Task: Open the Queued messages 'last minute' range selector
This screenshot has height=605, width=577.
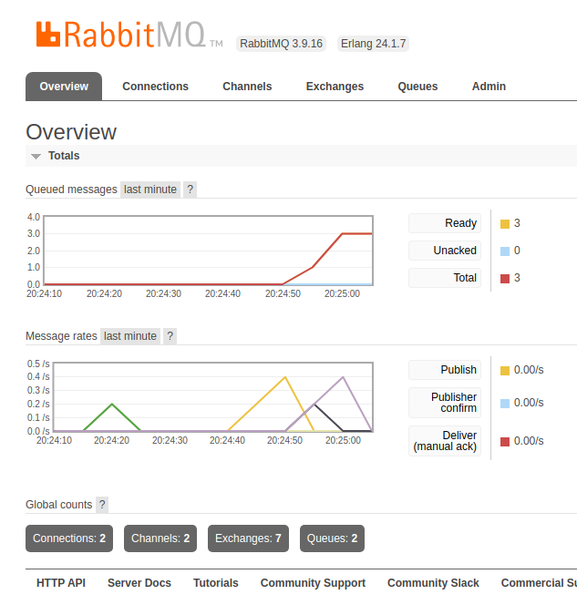Action: (150, 190)
